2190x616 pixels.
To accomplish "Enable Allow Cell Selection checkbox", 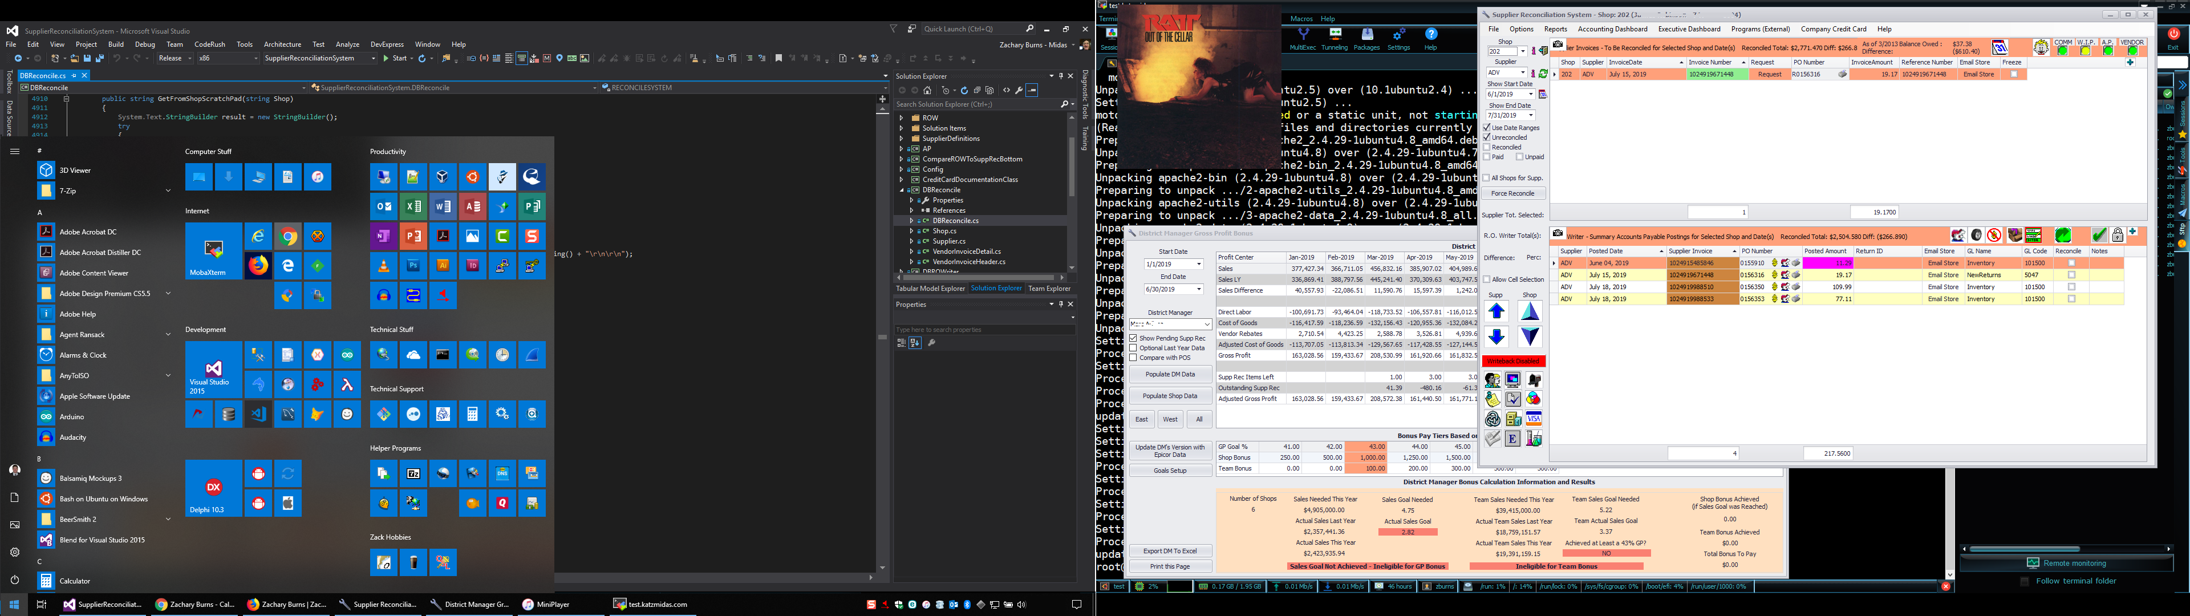I will click(x=1487, y=279).
